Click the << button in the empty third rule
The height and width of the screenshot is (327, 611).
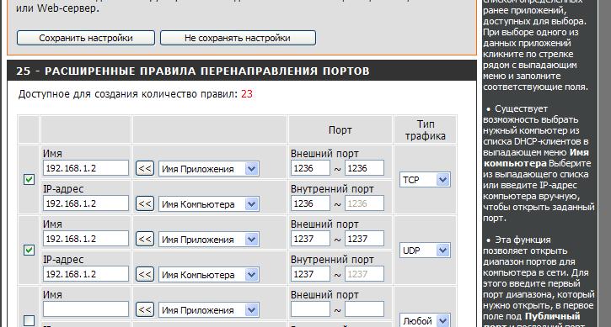(145, 309)
